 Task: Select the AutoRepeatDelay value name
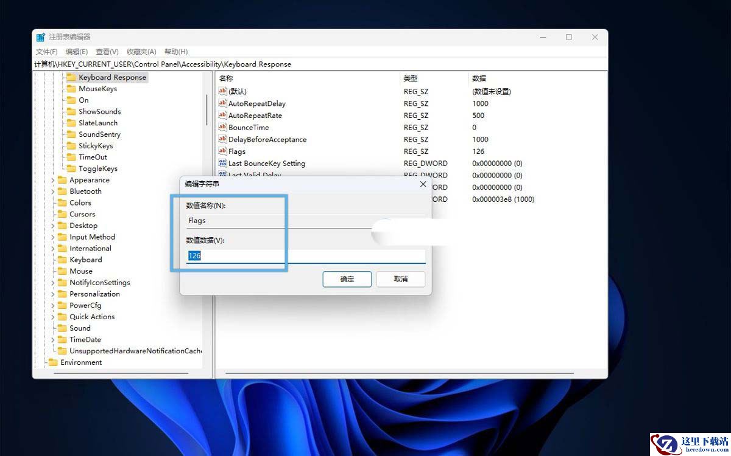[x=256, y=103]
